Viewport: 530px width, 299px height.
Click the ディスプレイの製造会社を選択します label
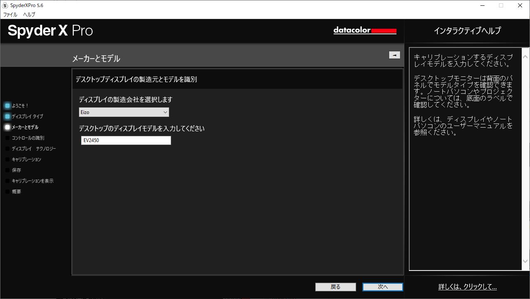coord(126,100)
